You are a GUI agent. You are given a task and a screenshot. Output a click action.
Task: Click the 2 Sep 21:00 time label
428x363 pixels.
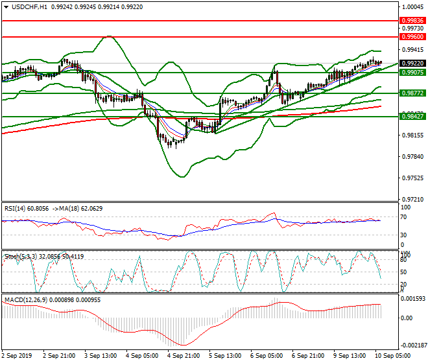click(x=59, y=356)
